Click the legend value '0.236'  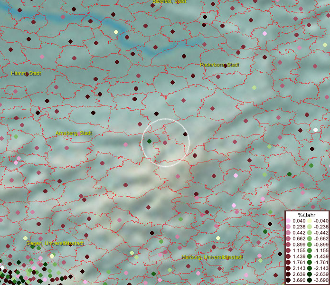click(299, 227)
